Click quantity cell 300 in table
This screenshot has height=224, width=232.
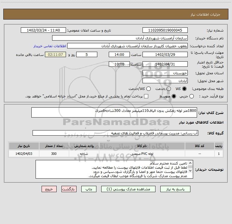pos(54,154)
